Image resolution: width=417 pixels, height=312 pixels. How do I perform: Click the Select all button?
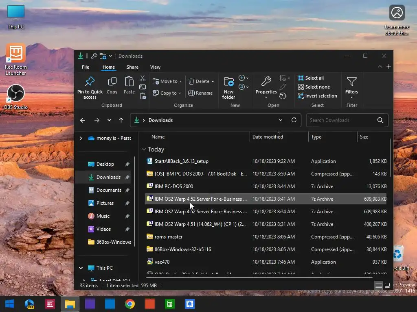coord(311,78)
